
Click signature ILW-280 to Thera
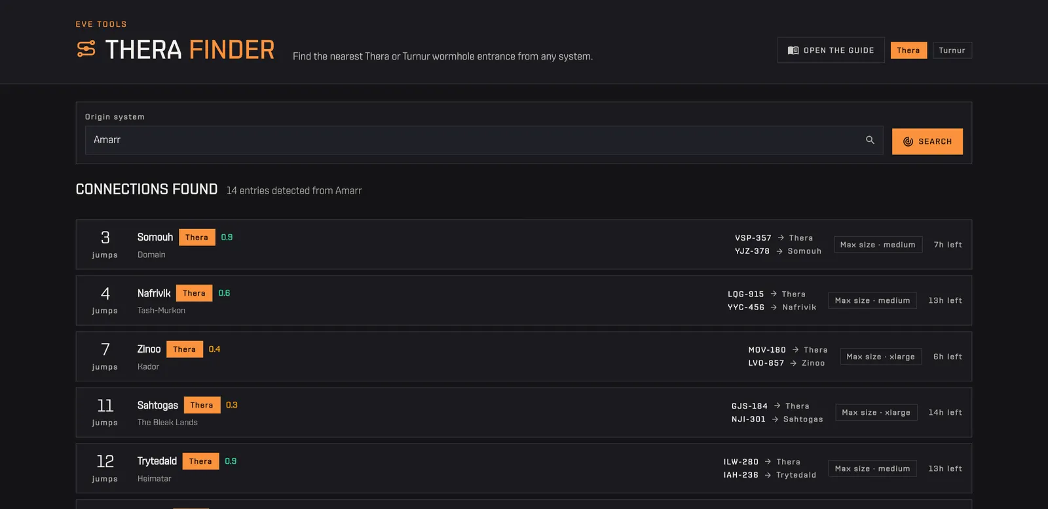tap(762, 462)
